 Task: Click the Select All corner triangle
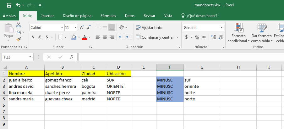[5, 68]
